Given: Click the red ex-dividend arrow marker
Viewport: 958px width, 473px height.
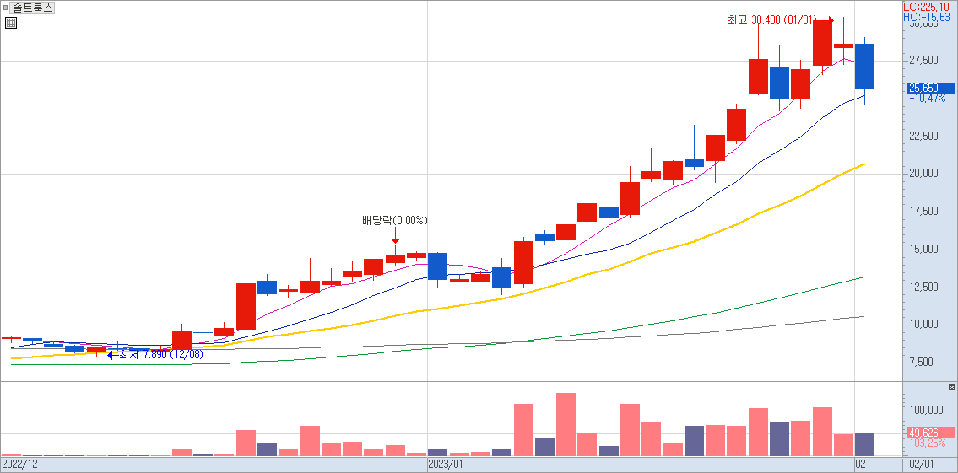Looking at the screenshot, I should pos(395,235).
